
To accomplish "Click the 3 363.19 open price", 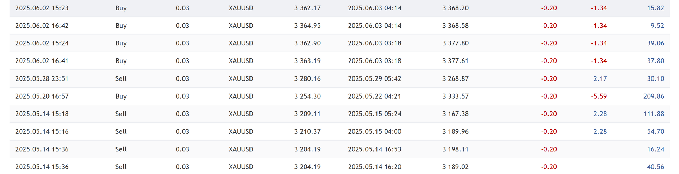I will pos(307,61).
